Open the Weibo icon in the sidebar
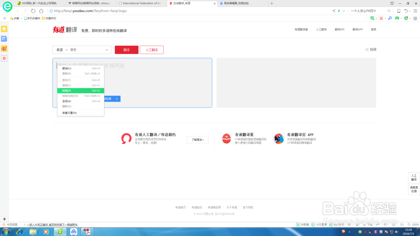The height and width of the screenshot is (236, 420). coord(4,49)
